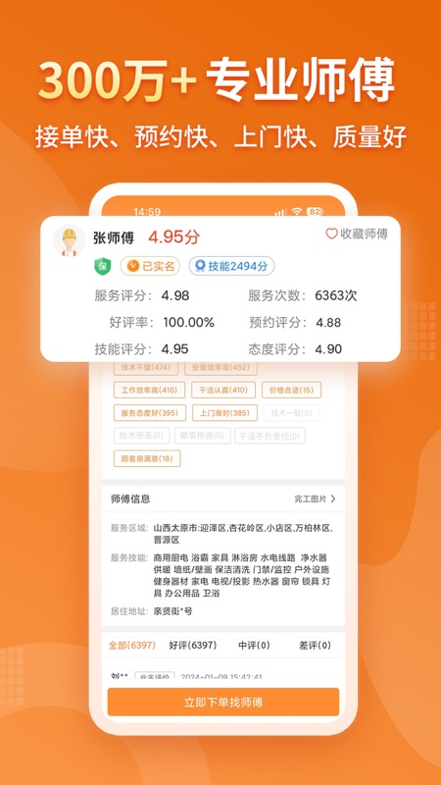Tap the 已实名 verified badge
The image size is (441, 785).
click(x=150, y=266)
